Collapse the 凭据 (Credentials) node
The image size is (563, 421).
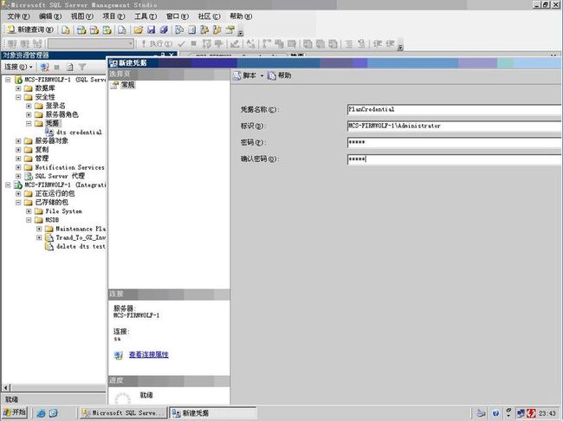(x=29, y=124)
